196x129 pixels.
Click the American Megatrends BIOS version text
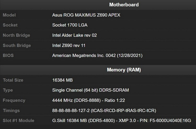pyautogui.click(x=97, y=56)
